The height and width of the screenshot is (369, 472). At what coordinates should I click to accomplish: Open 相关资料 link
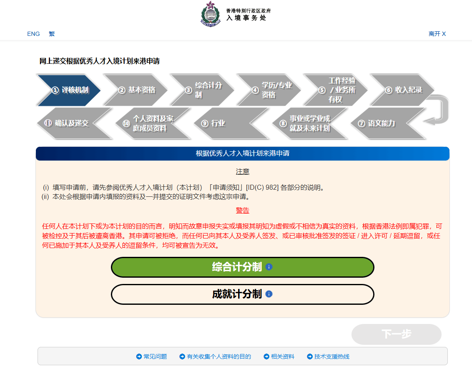click(x=283, y=356)
